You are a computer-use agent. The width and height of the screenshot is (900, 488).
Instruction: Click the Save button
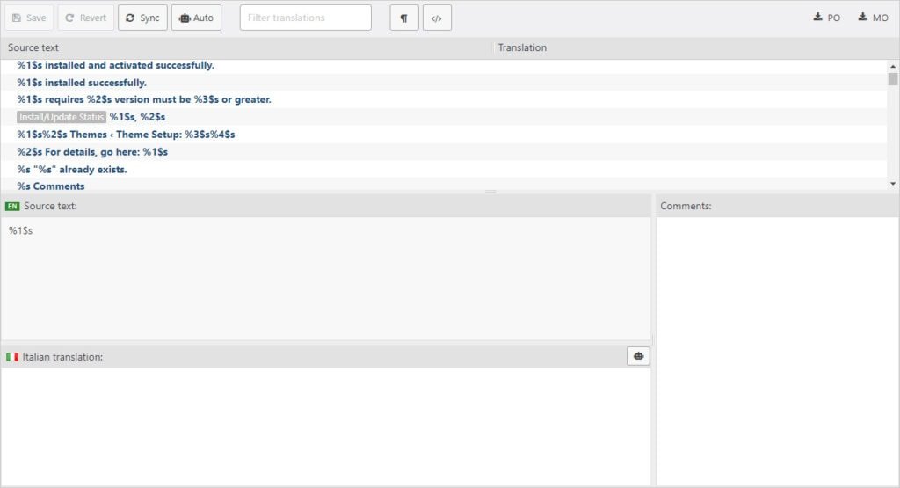coord(29,18)
